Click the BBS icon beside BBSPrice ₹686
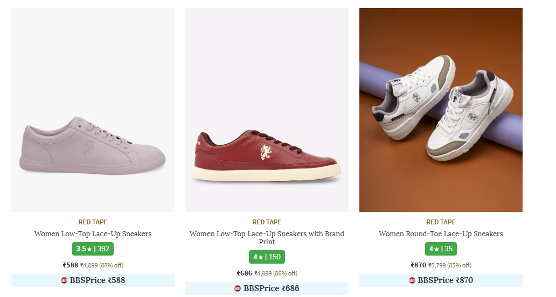The height and width of the screenshot is (297, 556). point(238,289)
